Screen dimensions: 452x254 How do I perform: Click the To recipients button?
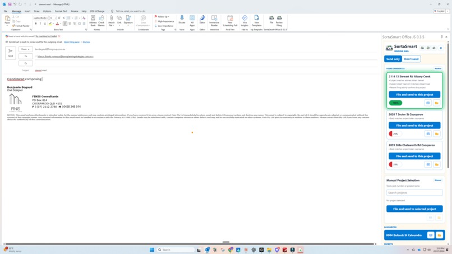tap(25, 56)
